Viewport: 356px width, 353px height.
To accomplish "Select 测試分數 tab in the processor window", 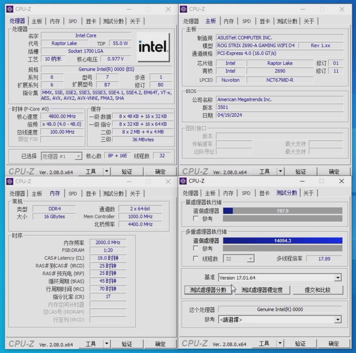I will click(113, 21).
